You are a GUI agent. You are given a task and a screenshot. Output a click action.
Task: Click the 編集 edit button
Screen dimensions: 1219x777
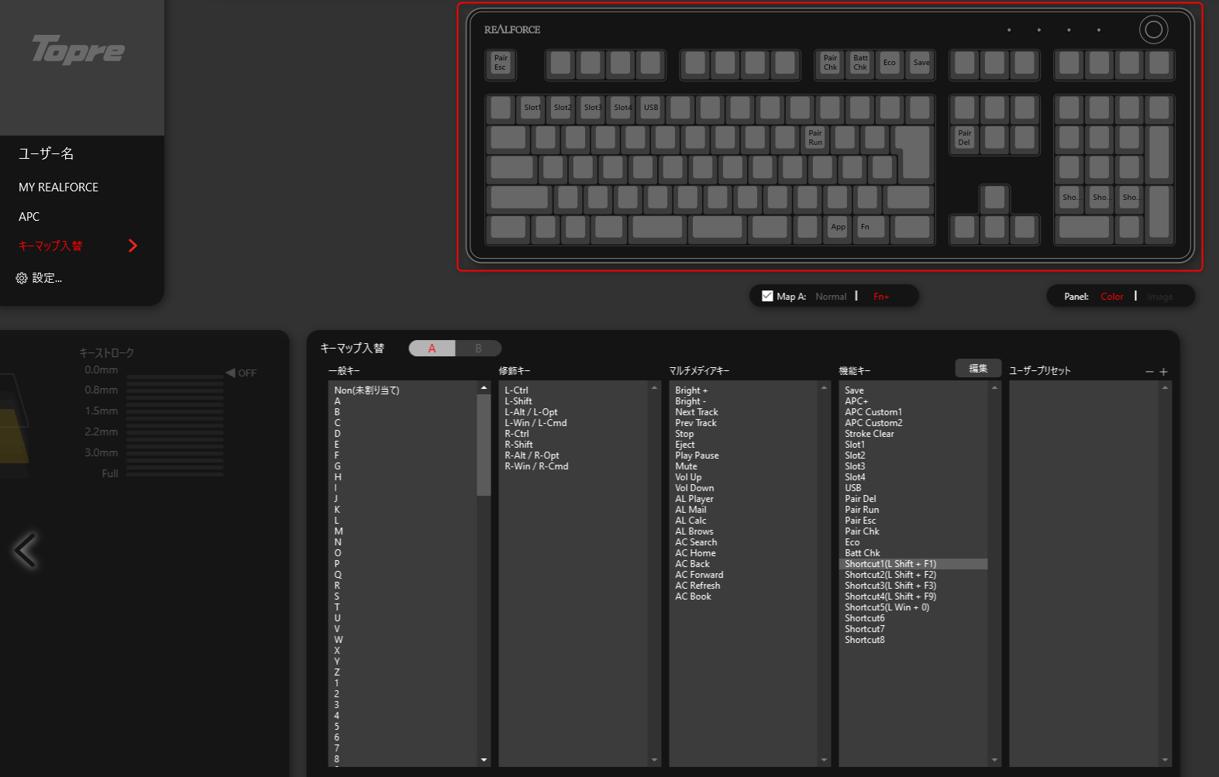[978, 369]
